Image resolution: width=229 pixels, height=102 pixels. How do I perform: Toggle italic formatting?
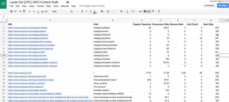click(x=86, y=11)
